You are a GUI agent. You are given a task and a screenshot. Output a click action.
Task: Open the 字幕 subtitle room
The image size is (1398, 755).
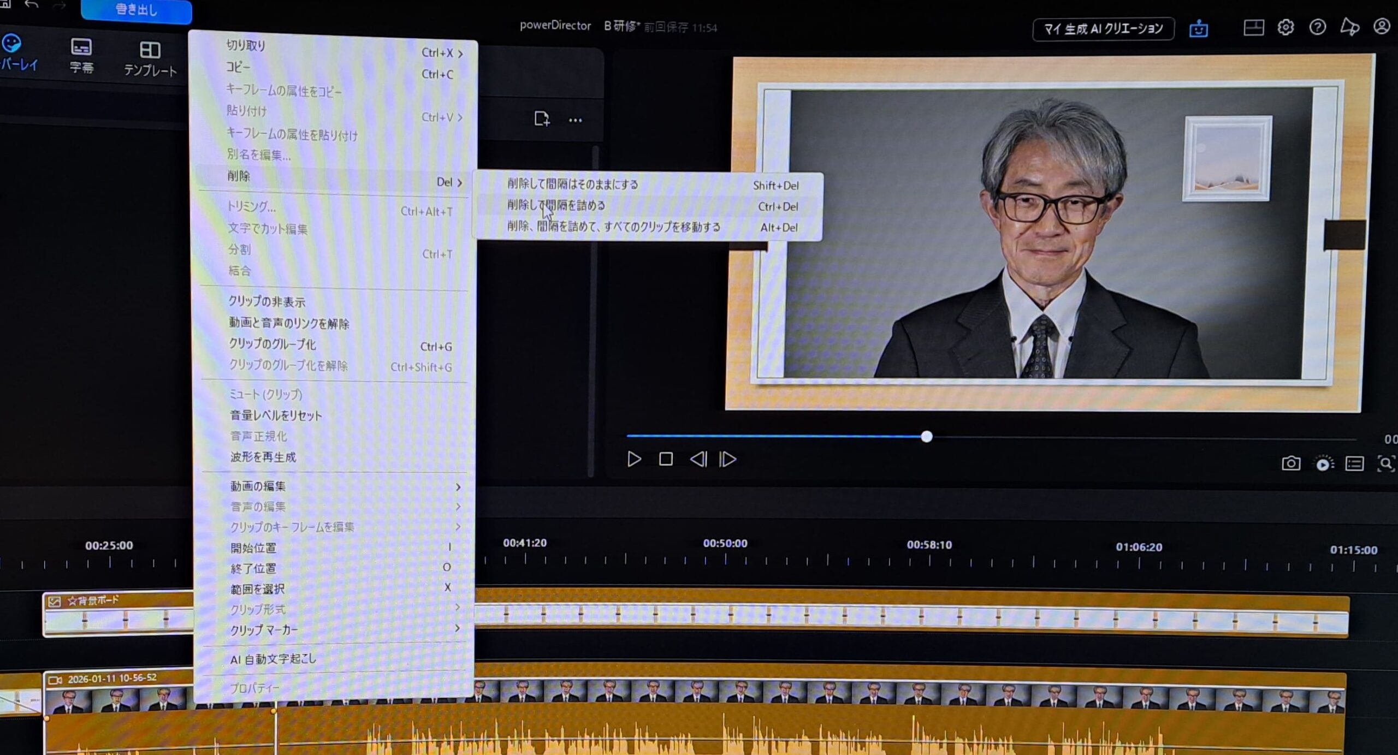(x=81, y=56)
